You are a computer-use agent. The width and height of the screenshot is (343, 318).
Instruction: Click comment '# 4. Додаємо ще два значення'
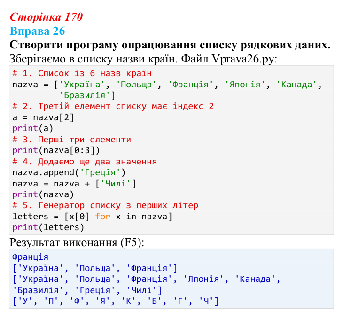click(x=85, y=162)
